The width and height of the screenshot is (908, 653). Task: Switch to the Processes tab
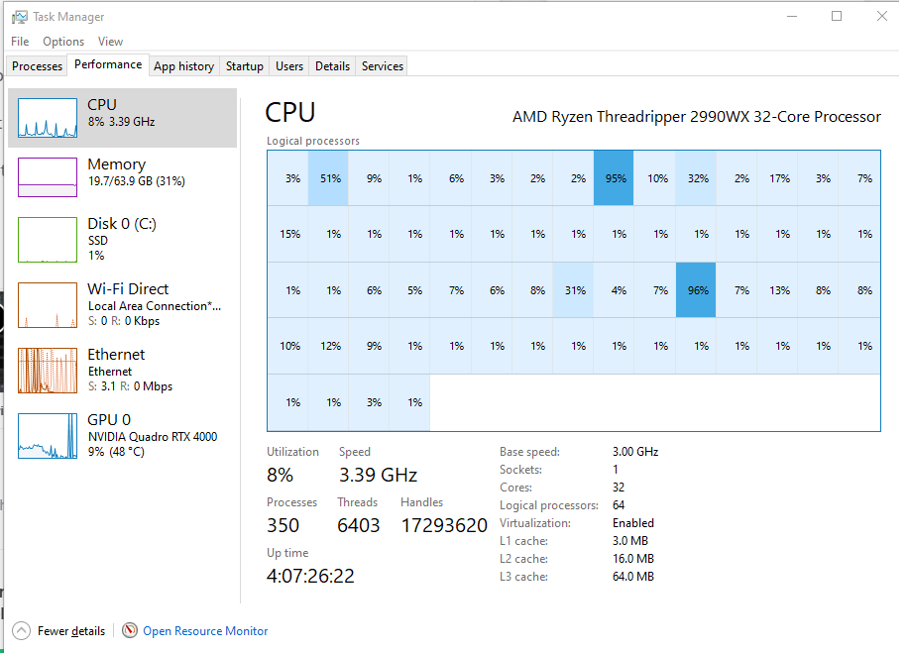tap(37, 66)
